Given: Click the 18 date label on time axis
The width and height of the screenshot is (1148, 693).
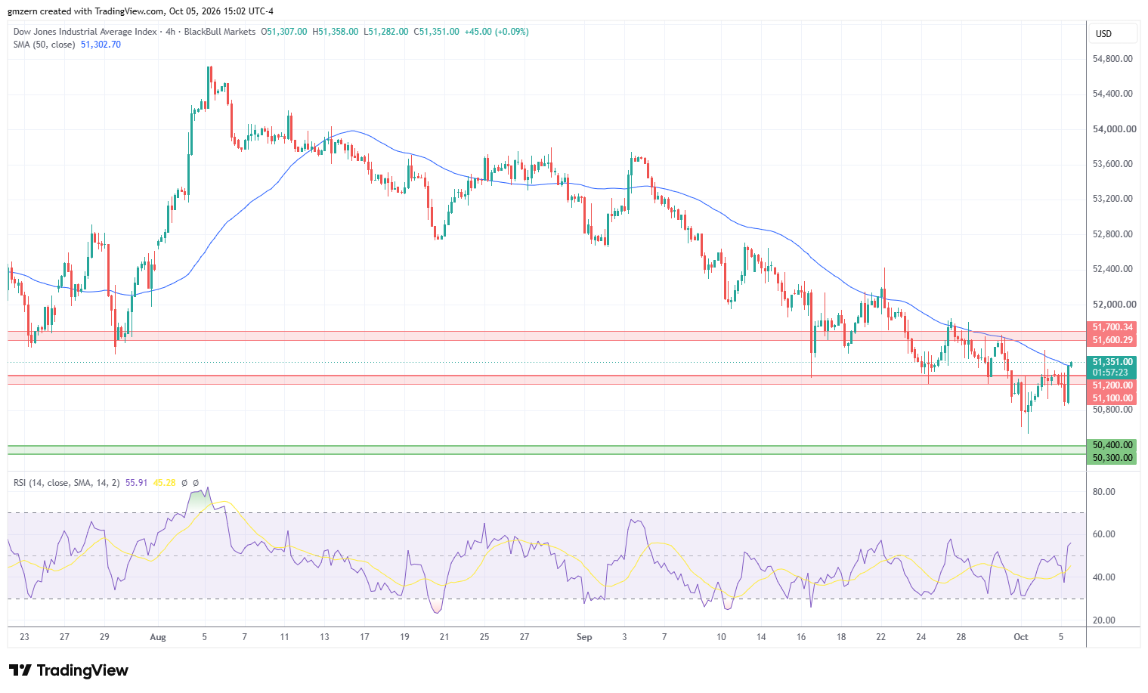Looking at the screenshot, I should [841, 637].
